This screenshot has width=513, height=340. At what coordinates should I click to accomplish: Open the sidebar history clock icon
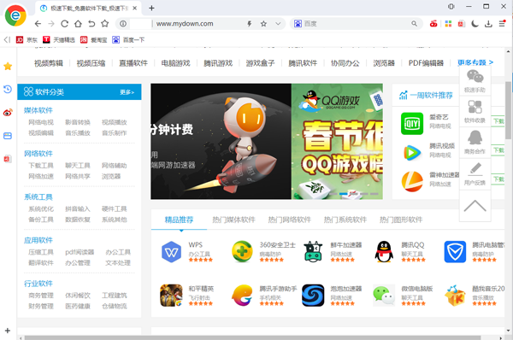[8, 89]
